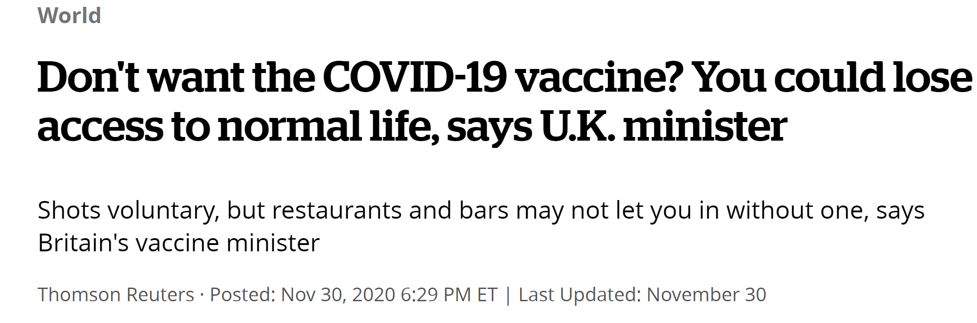Click 'Britain's vaccine minister' in subheadline
The height and width of the screenshot is (323, 977).
[x=179, y=243]
